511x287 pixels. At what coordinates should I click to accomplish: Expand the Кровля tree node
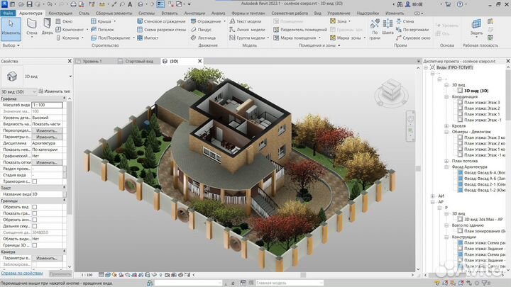tap(446, 125)
